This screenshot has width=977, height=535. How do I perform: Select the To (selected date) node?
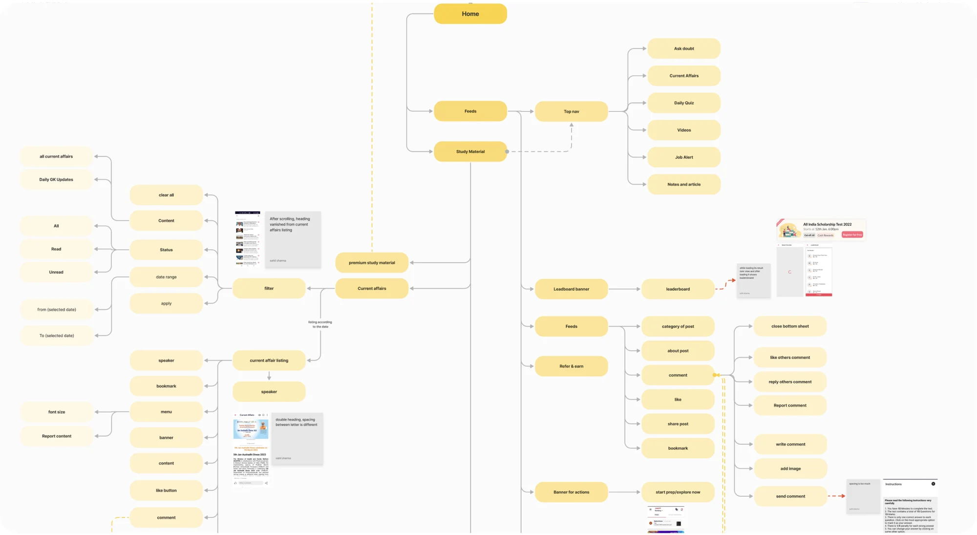(56, 335)
